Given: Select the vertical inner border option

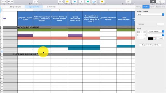Looking at the screenshot, I should coord(141,35).
